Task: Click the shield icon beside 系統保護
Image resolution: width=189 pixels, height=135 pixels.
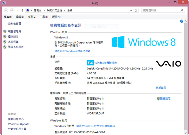Action: (x=5, y=42)
